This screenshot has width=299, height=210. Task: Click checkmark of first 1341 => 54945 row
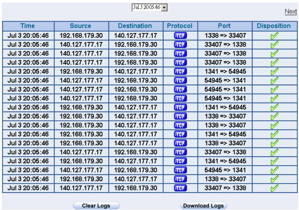click(x=274, y=71)
